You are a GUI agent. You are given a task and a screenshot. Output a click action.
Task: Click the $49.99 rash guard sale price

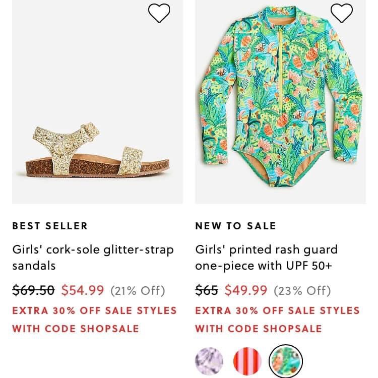point(246,290)
